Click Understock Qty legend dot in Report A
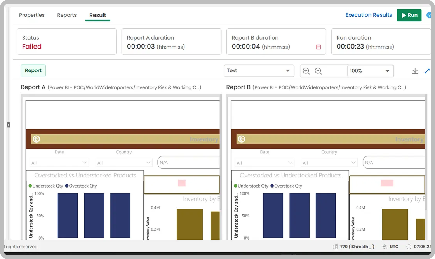 30,186
